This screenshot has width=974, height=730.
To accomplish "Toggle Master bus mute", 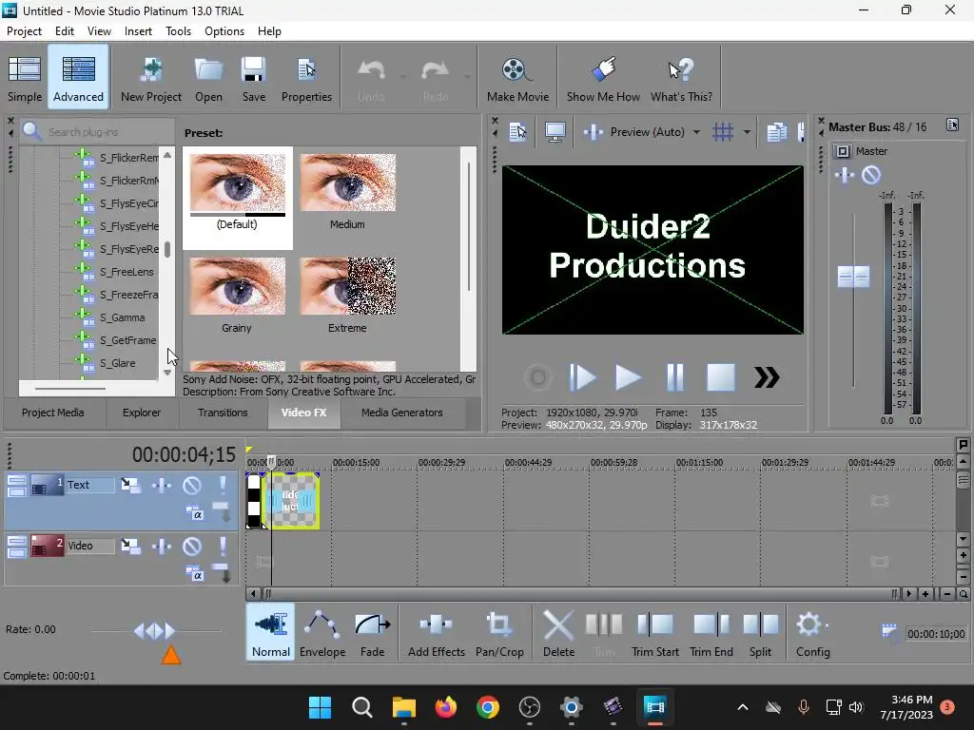I will 871,175.
